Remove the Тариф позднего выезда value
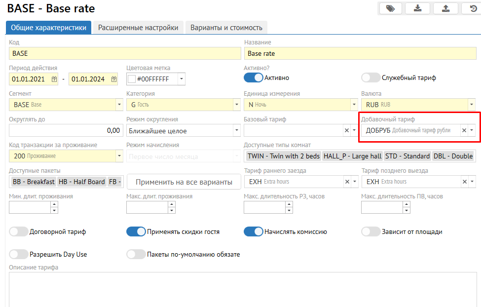 [x=464, y=182]
